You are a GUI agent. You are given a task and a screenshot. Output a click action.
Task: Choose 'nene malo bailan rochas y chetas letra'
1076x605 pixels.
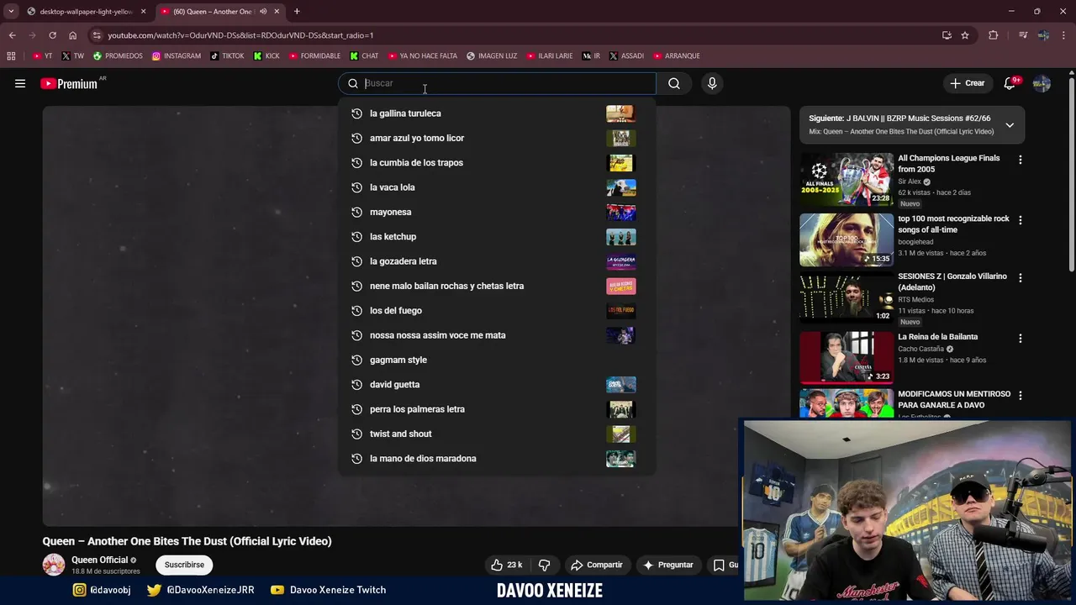point(497,286)
